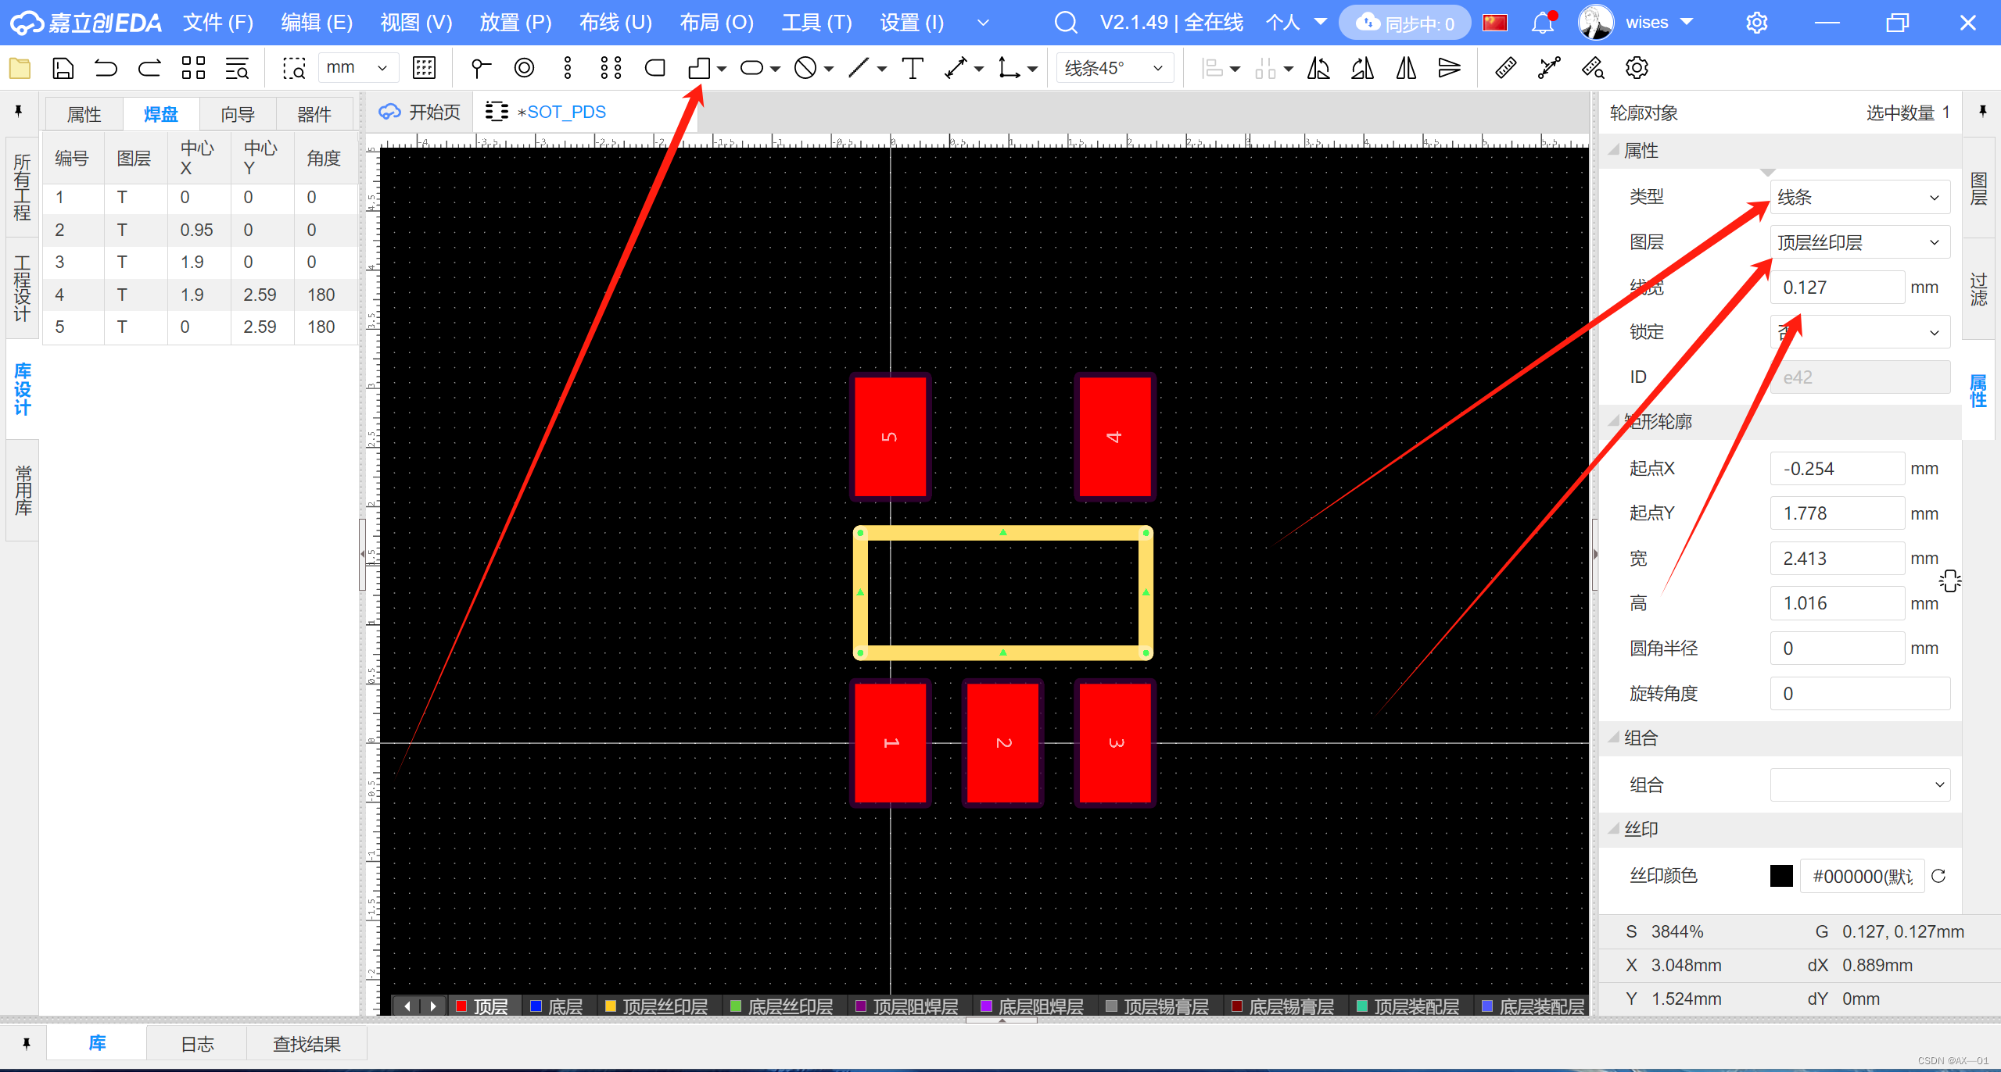Click the rotate left icon

[1318, 68]
